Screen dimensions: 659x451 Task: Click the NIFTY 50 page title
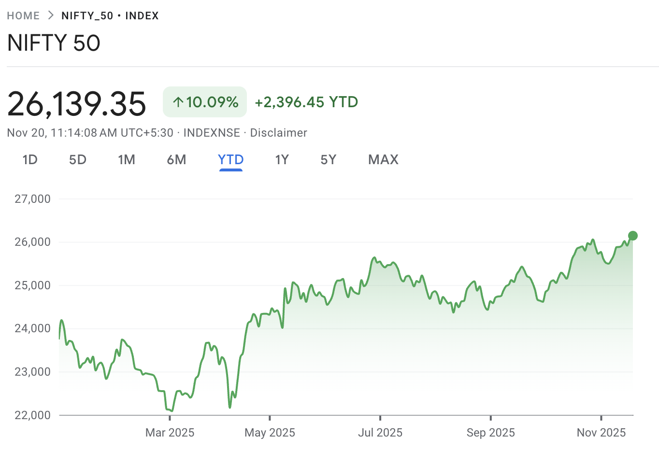click(53, 43)
